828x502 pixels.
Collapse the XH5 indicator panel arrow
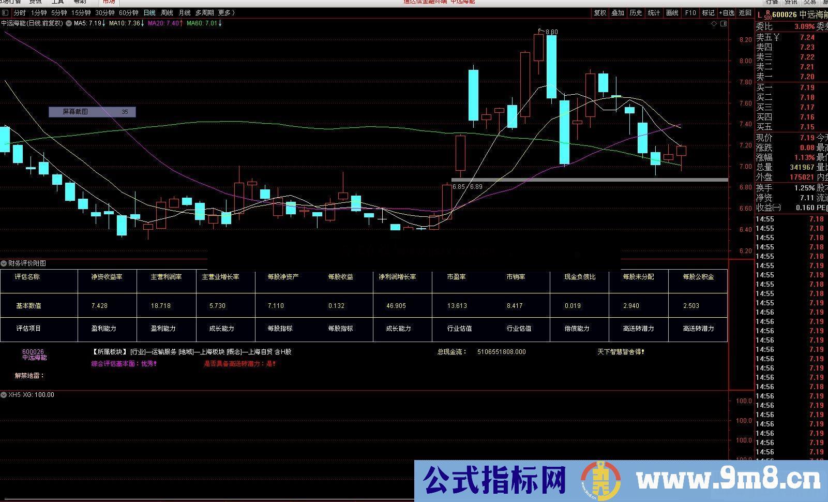tap(4, 395)
